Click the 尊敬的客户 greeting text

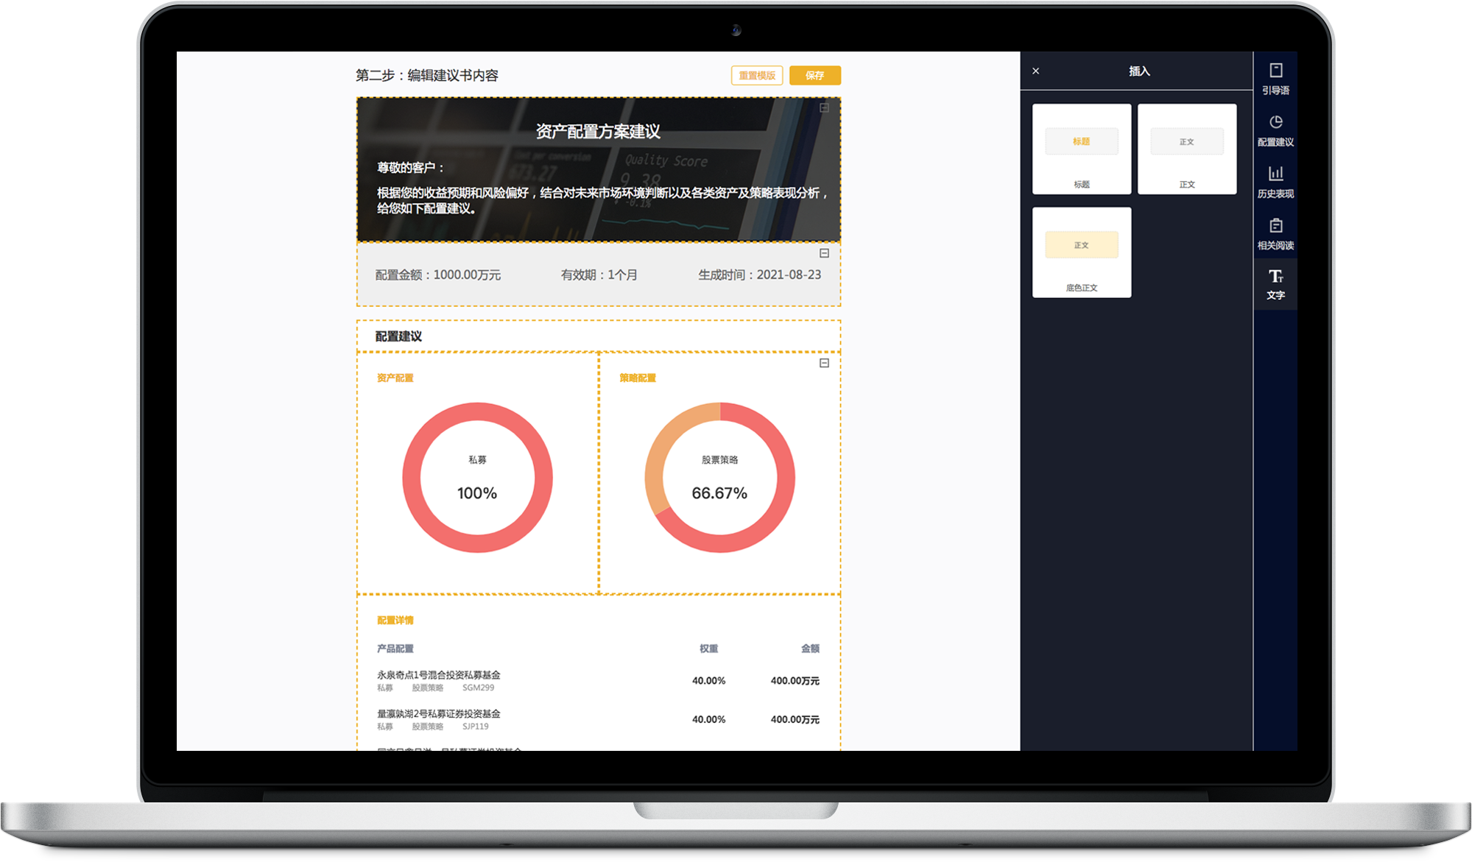point(411,168)
